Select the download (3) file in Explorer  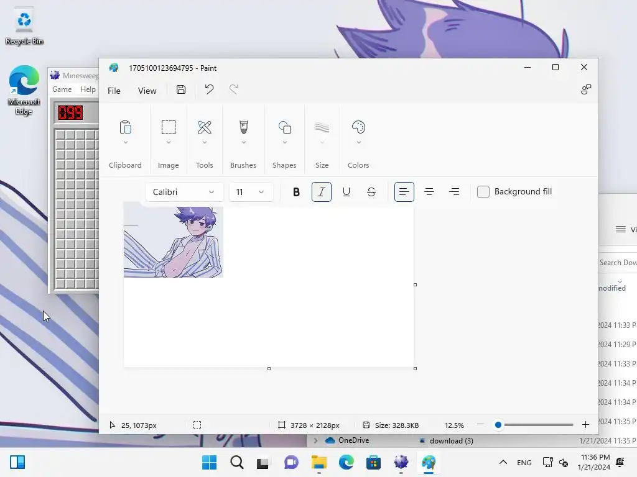(446, 440)
